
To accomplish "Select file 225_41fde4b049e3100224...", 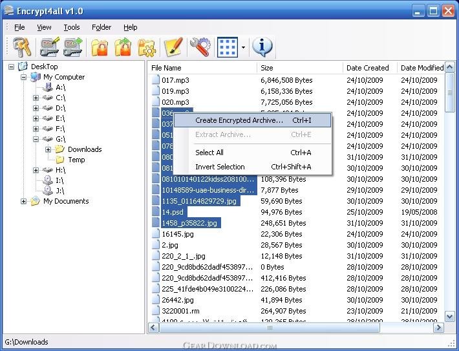I will click(x=208, y=289).
